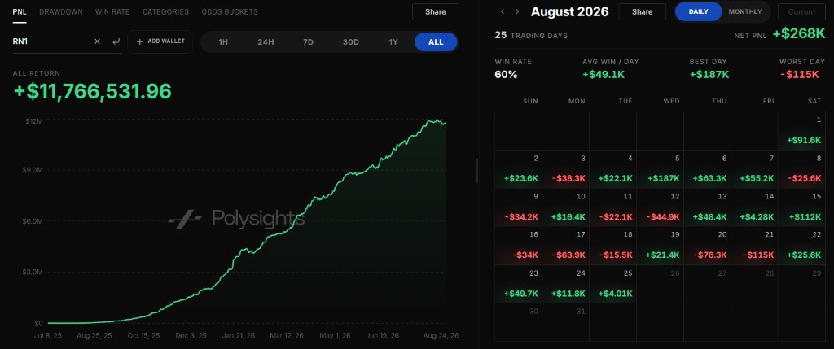
Task: Select August 25 cell showing +$4.01K
Action: click(612, 284)
